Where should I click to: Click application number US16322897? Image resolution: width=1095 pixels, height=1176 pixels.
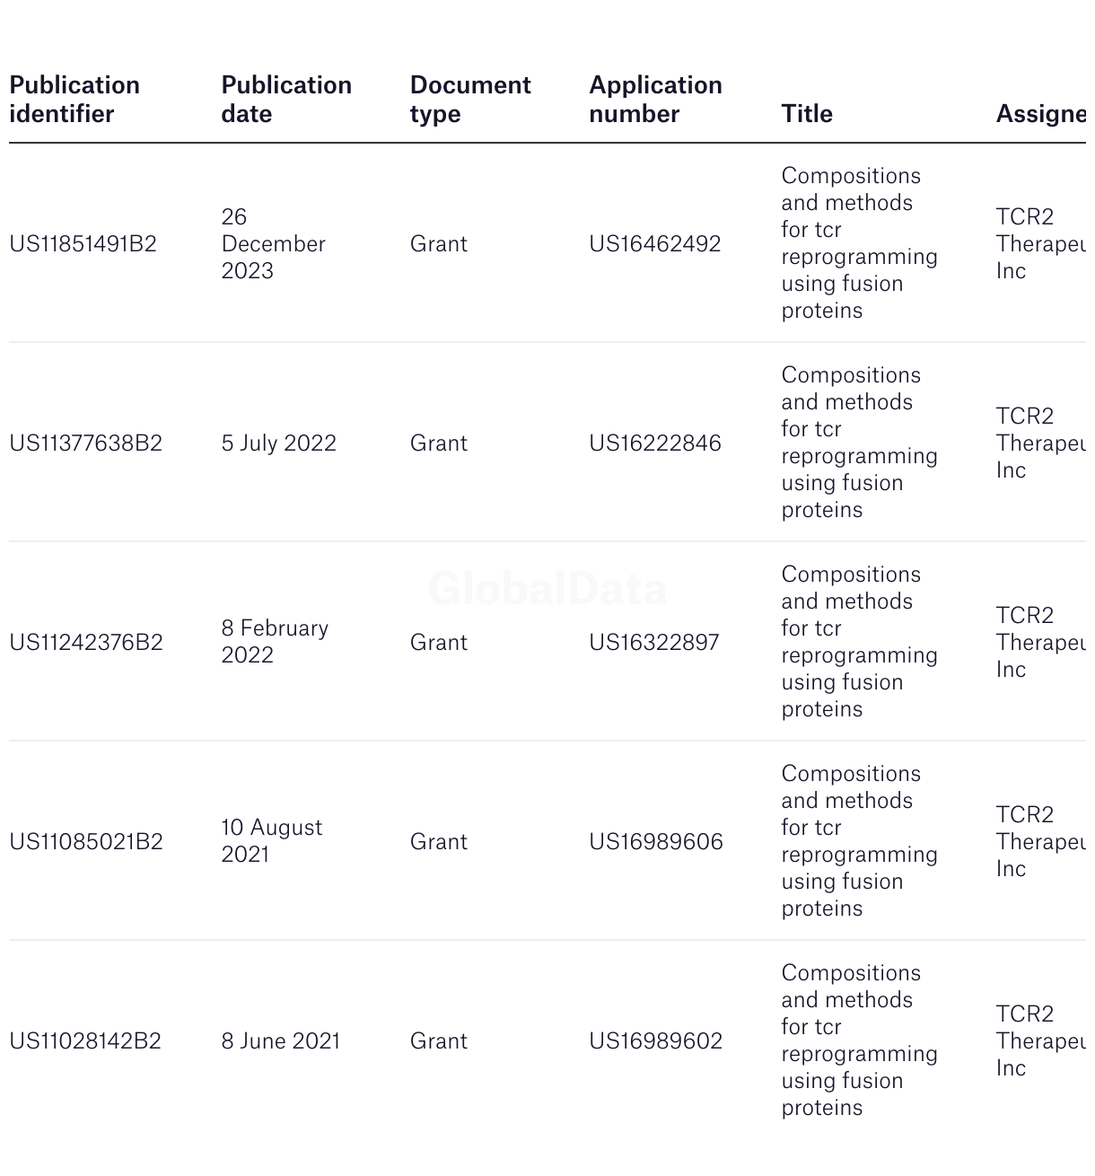pos(654,643)
